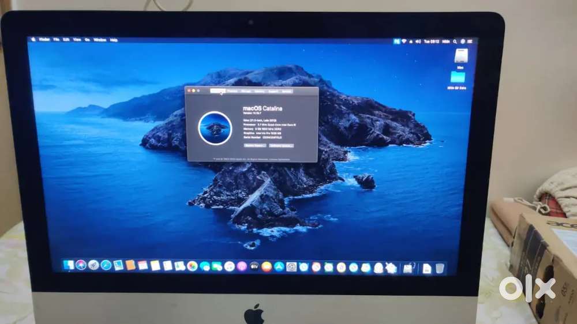Launch the Apple TV app
This screenshot has width=577, height=324.
coord(254,266)
